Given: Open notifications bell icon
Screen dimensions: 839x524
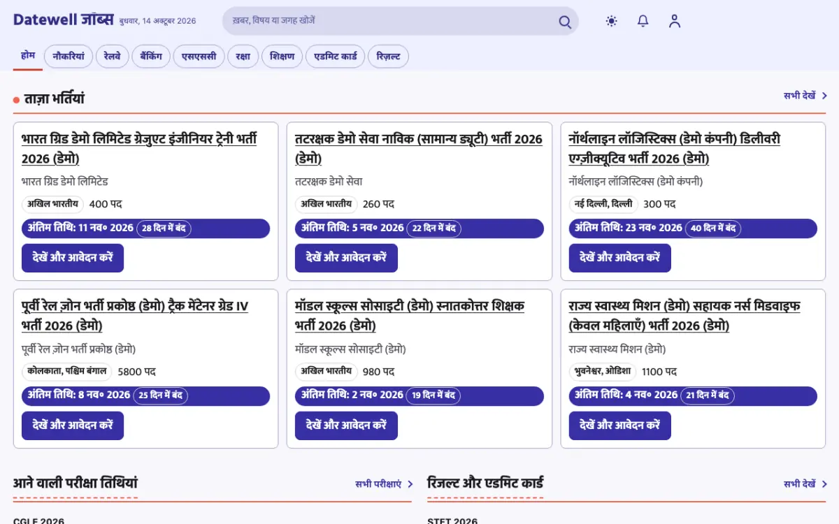Looking at the screenshot, I should tap(643, 21).
